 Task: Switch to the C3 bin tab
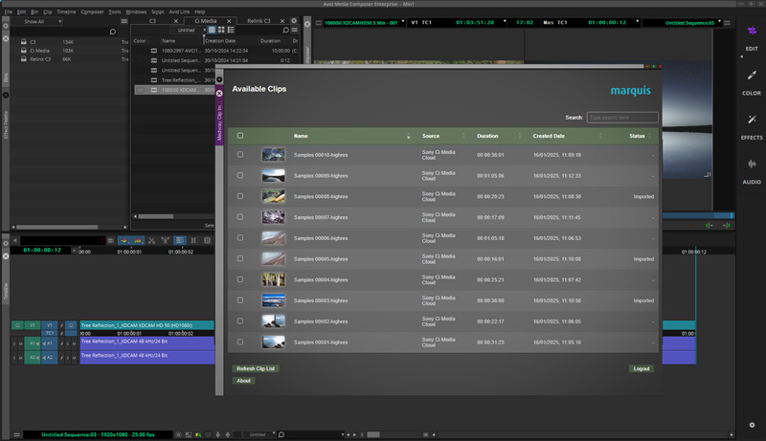pyautogui.click(x=153, y=21)
